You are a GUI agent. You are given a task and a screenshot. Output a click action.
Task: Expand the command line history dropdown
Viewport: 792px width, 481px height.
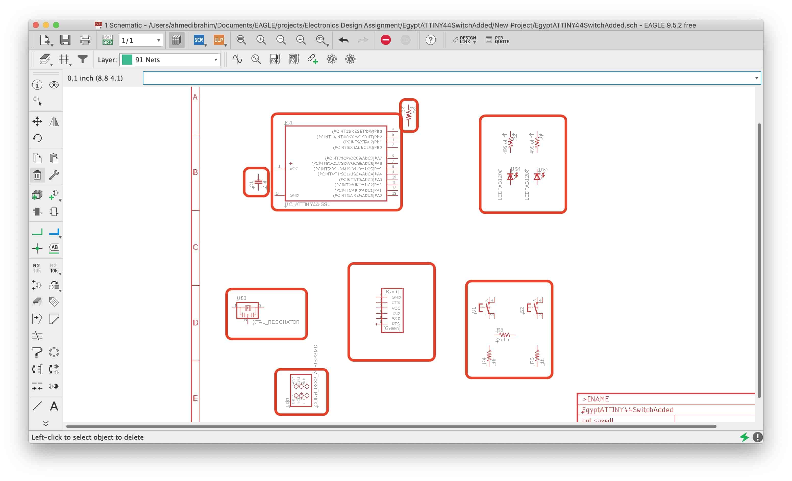756,78
